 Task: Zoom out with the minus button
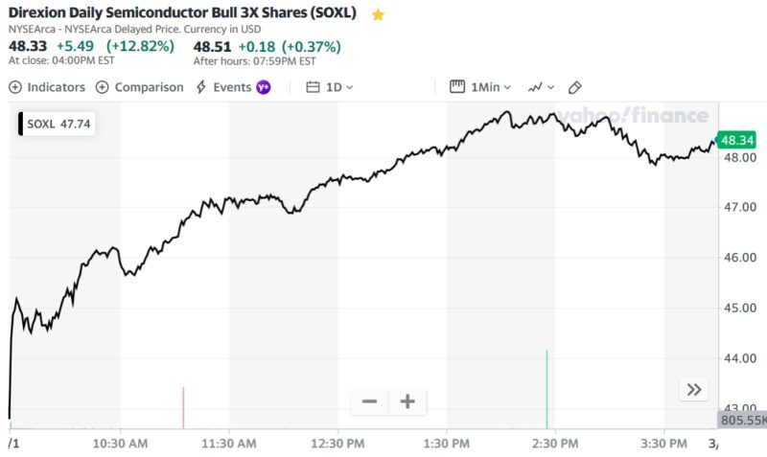coord(370,401)
